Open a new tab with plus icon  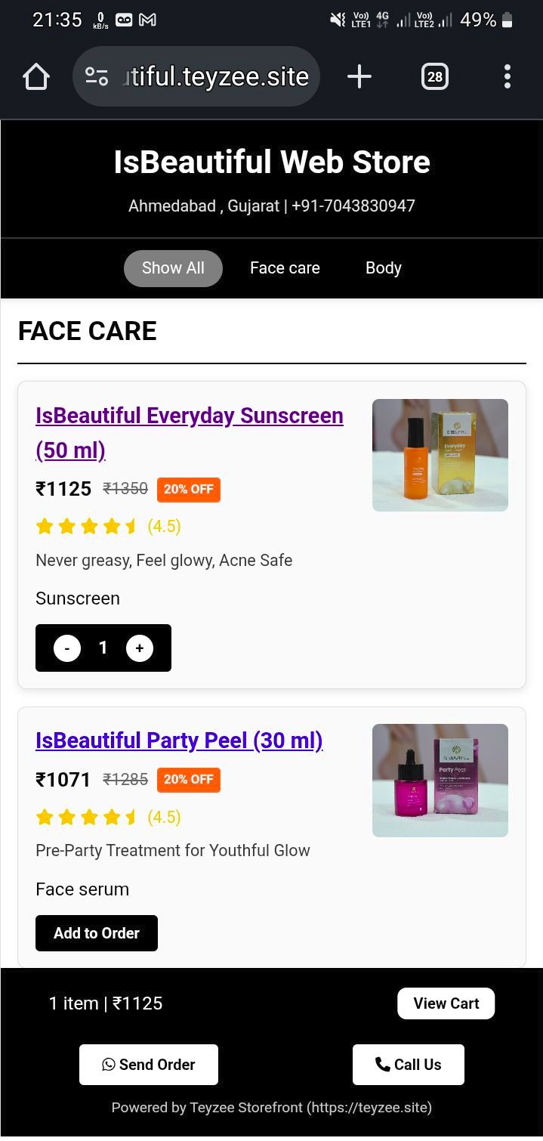[x=359, y=76]
